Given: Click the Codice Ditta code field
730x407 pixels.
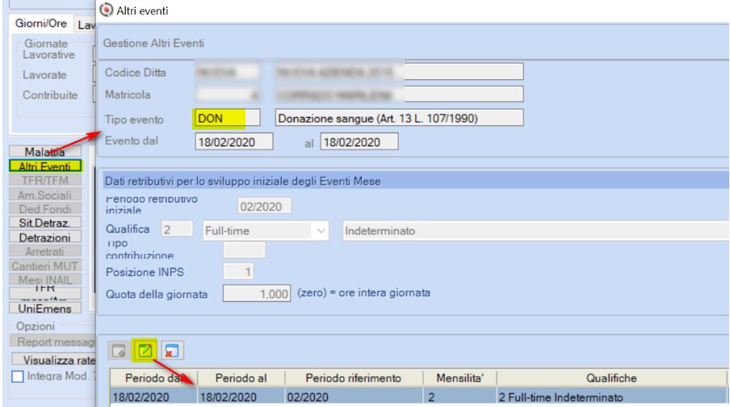Looking at the screenshot, I should tap(227, 72).
